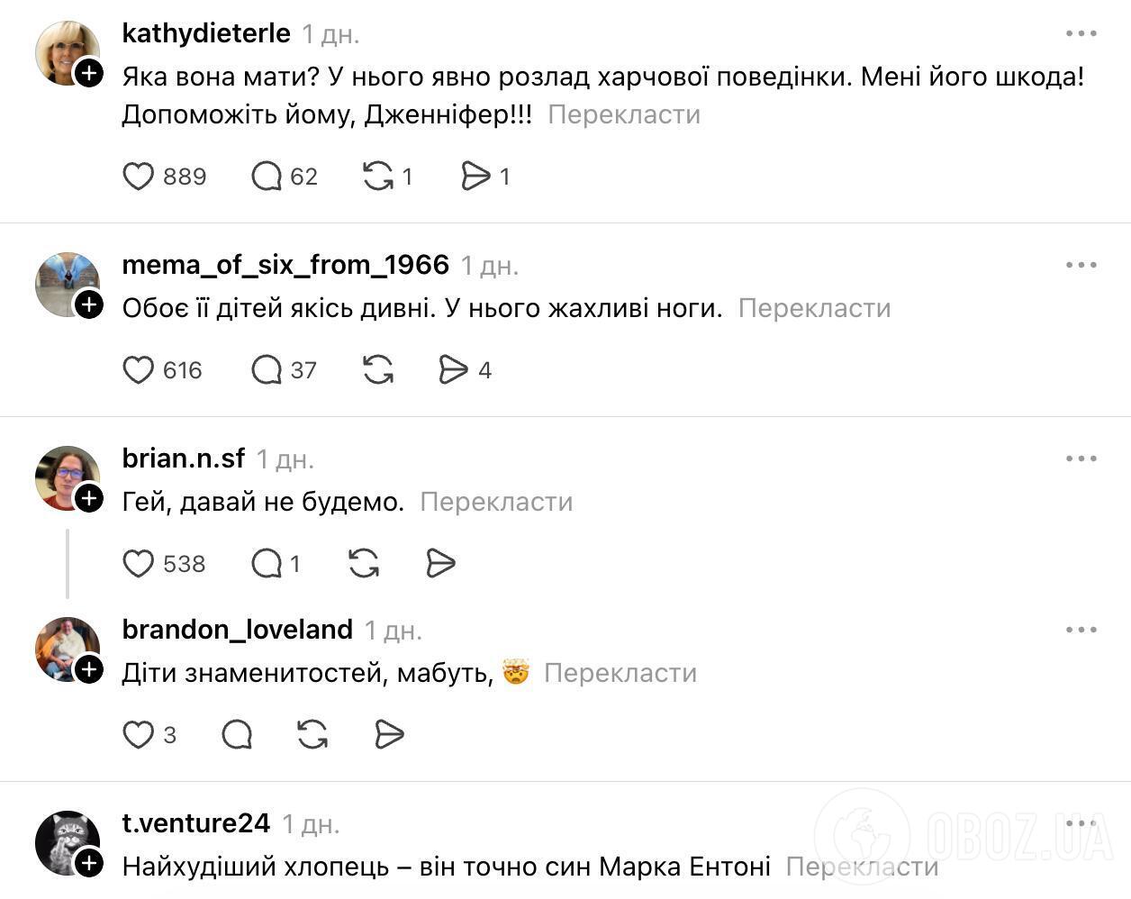
Task: Share brian.n.sf's comment via the send icon
Action: click(x=440, y=563)
